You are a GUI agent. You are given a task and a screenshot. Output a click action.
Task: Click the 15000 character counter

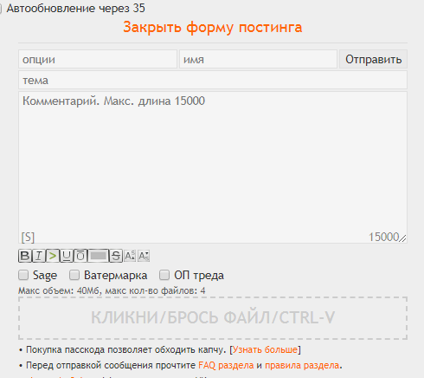click(384, 237)
